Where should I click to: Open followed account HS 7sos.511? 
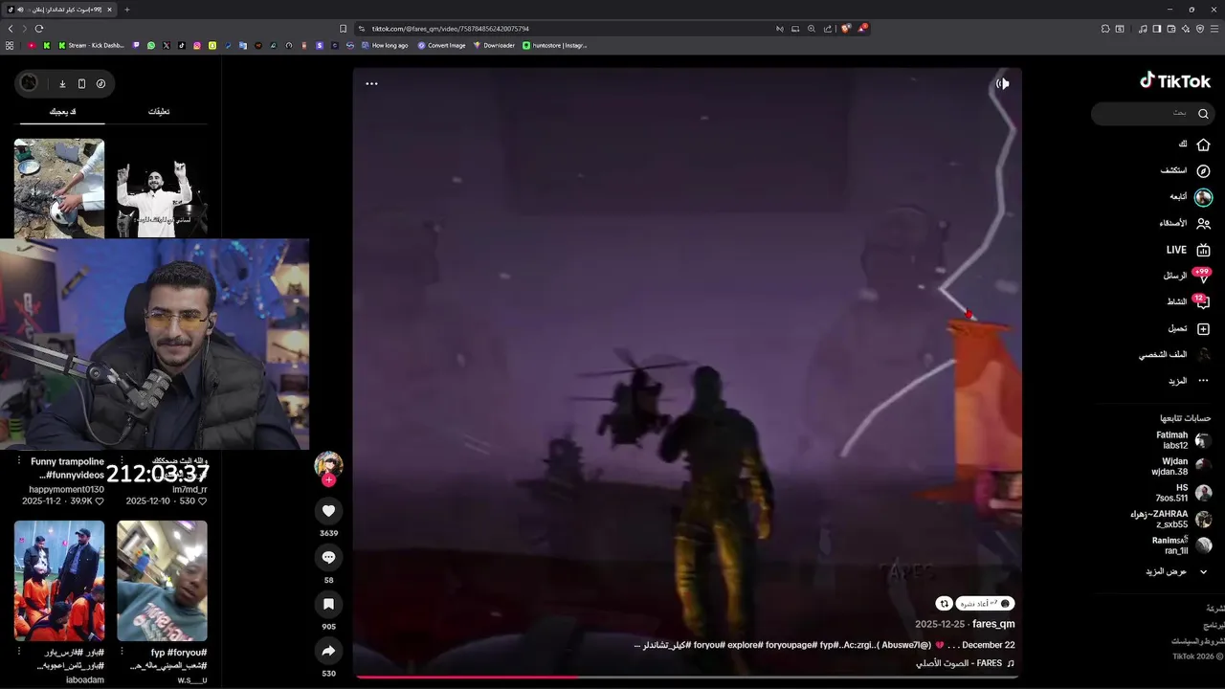coord(1183,493)
